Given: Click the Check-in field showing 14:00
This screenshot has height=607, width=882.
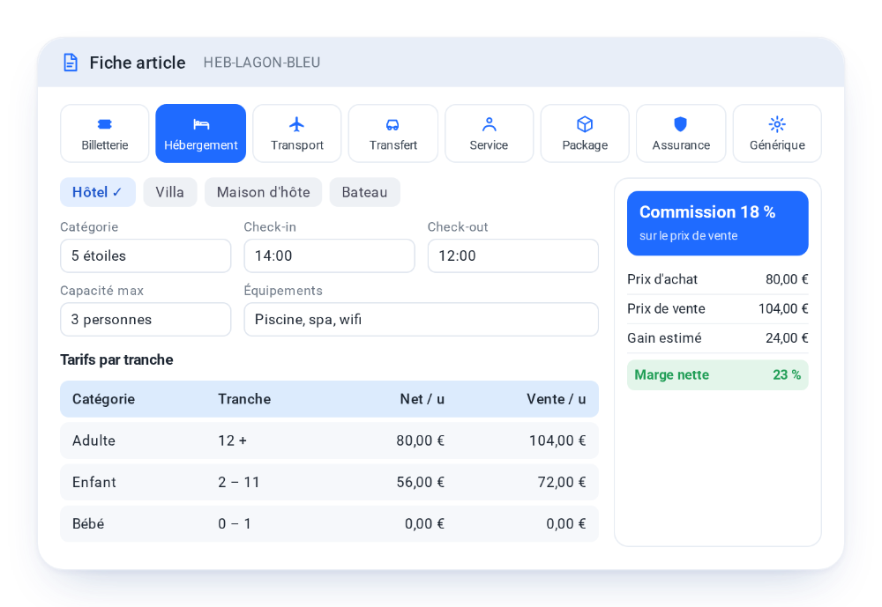Looking at the screenshot, I should point(329,255).
